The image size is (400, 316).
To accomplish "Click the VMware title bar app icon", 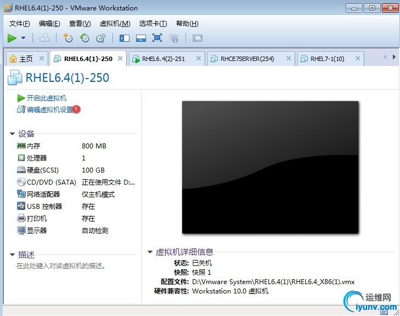I will click(x=8, y=8).
